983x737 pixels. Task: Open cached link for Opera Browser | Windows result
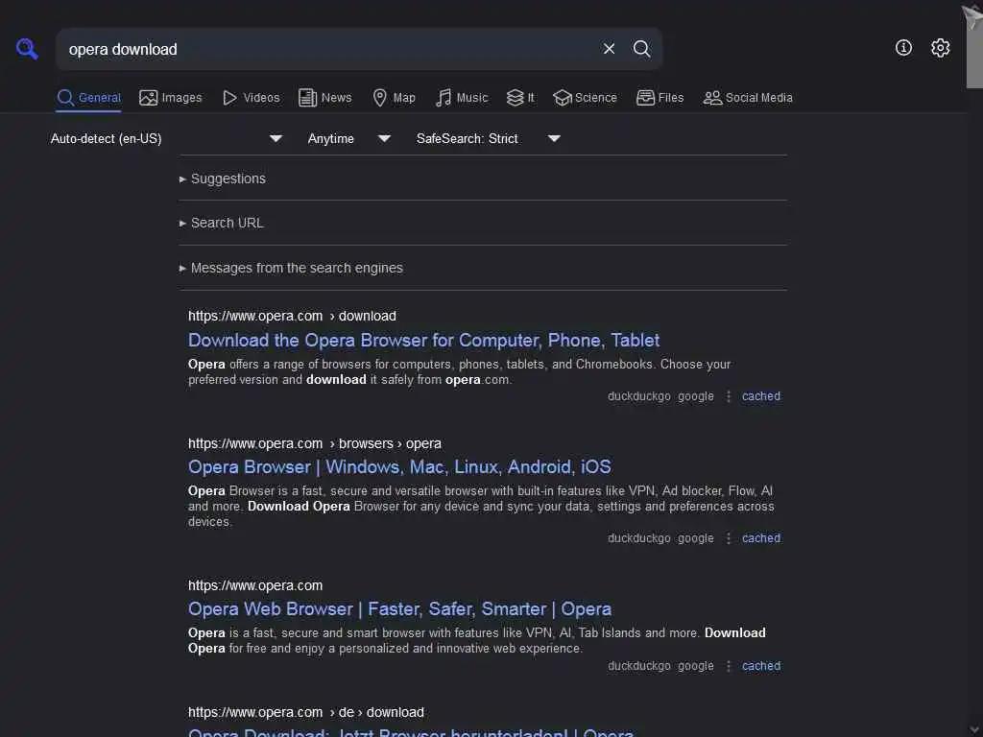coord(761,537)
